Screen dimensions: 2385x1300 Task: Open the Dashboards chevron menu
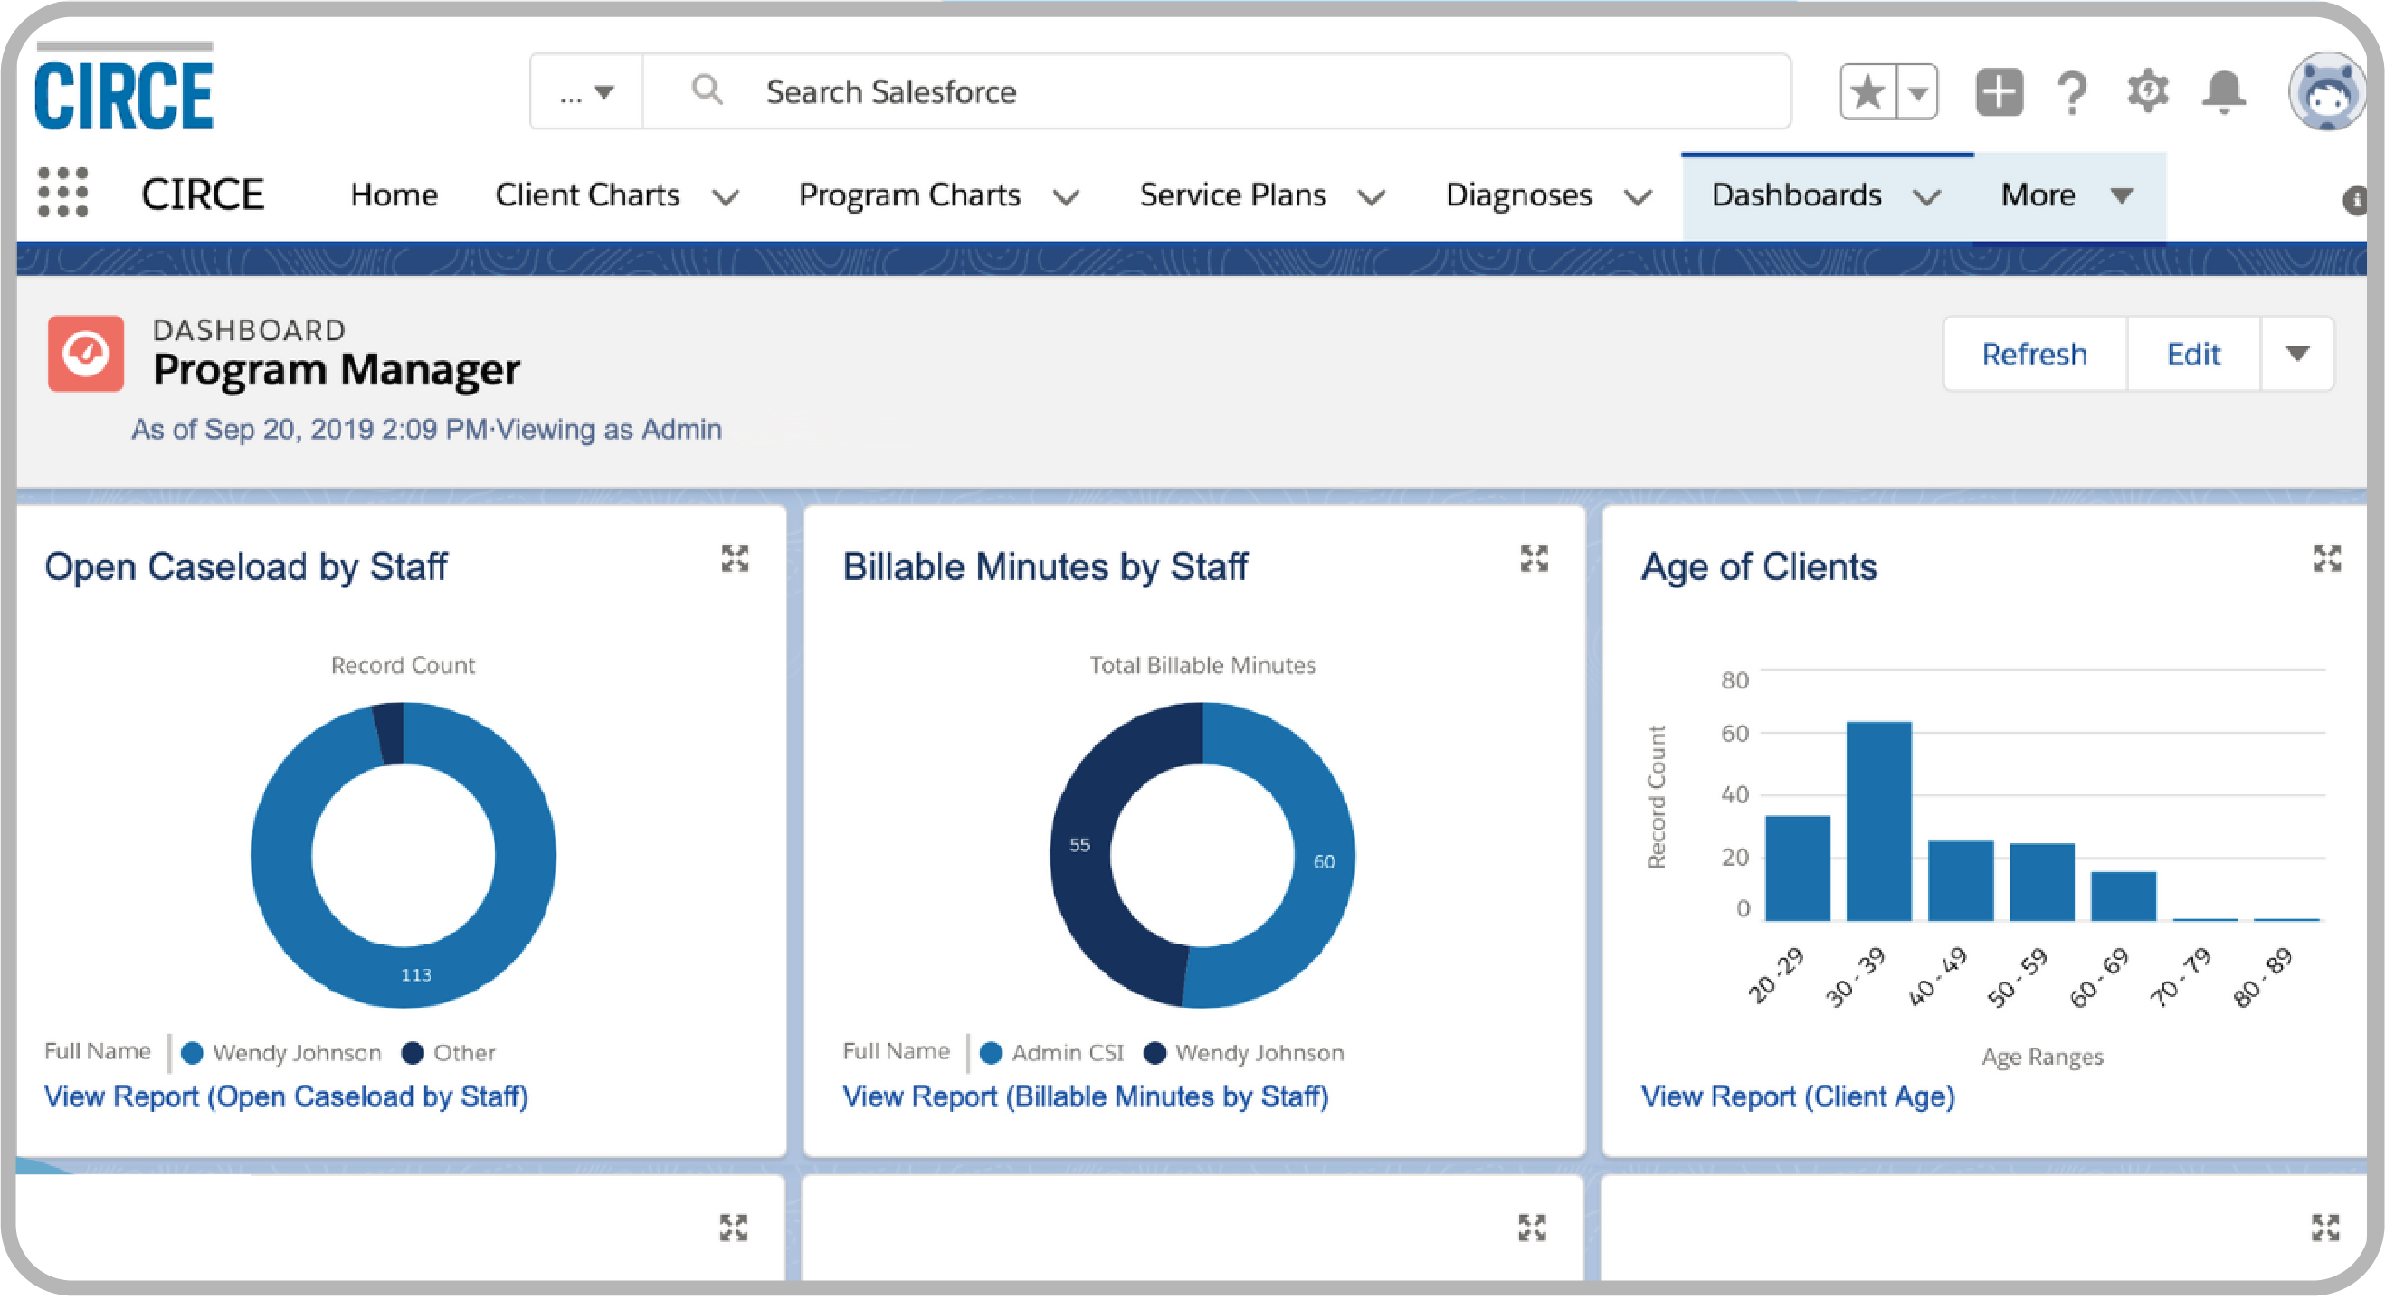pyautogui.click(x=1926, y=197)
